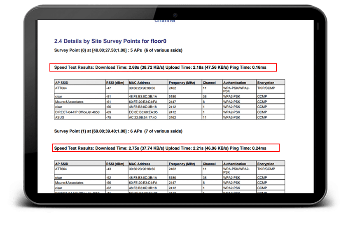This screenshot has height=232, width=348.
Task: Select RSSI value -43
Action: [x=109, y=169]
